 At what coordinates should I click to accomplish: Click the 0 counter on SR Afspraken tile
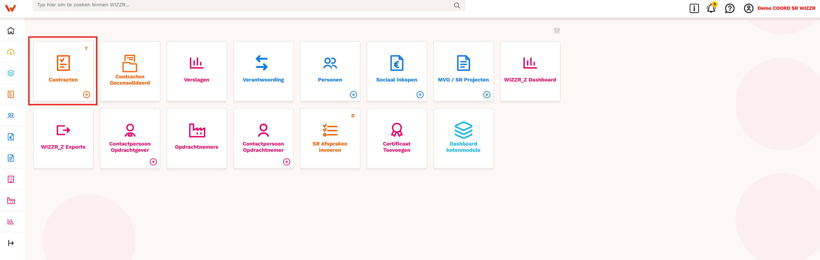coord(353,116)
